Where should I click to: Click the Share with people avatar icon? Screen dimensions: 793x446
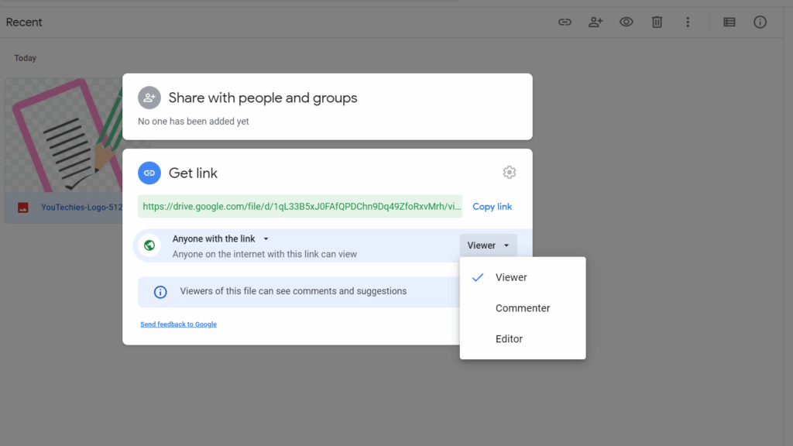(149, 98)
